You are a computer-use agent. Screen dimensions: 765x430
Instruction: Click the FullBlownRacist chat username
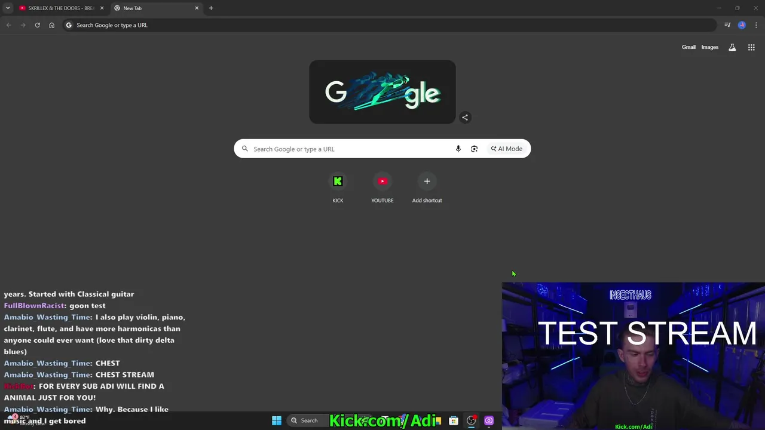click(x=34, y=305)
